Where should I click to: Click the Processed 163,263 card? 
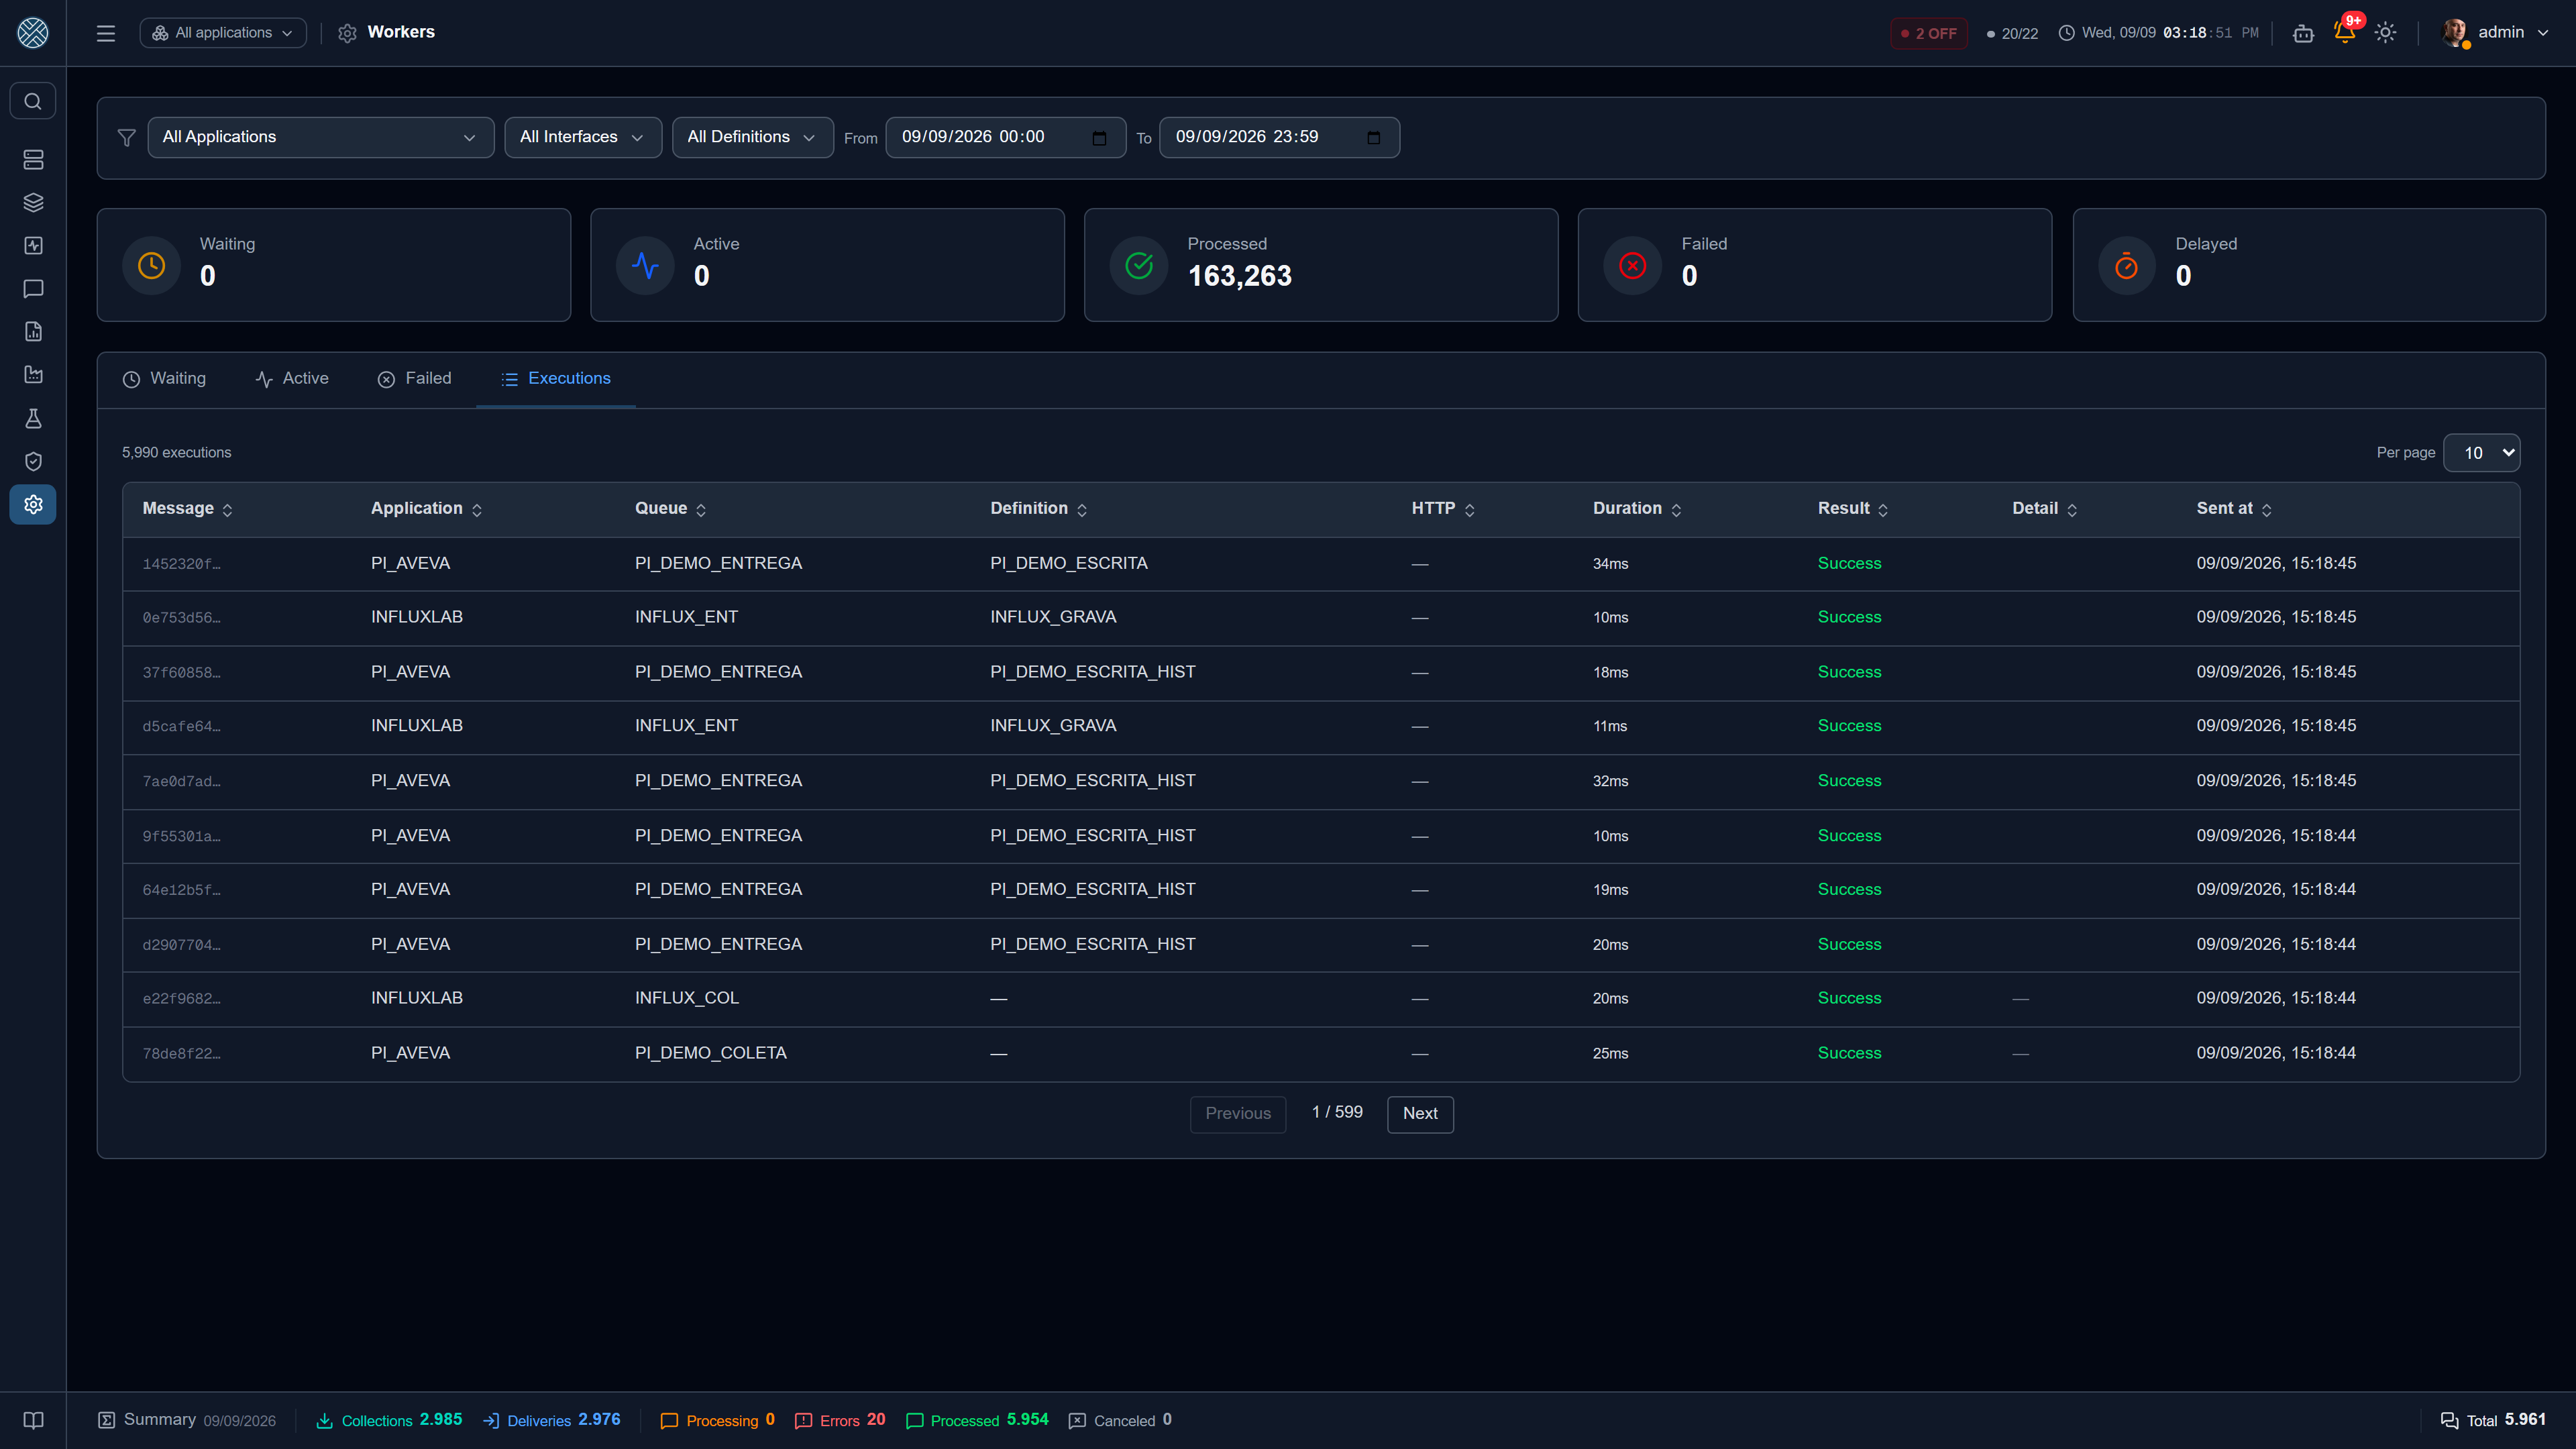pyautogui.click(x=1320, y=265)
